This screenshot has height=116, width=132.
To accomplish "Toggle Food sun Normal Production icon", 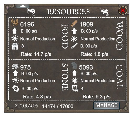I will [x=15, y=38].
